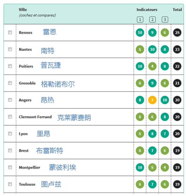Enable the Grenoble row checkbox
Viewport: 186px width, 196px height.
[10, 83]
